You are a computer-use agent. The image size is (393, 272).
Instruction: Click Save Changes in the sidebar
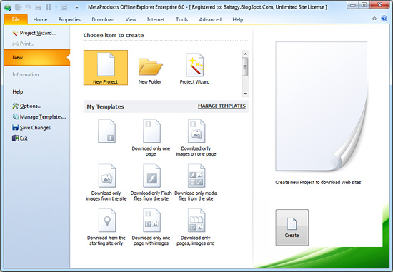(x=31, y=128)
